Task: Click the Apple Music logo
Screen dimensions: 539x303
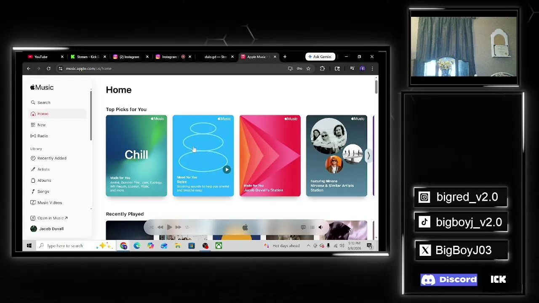Action: 42,88
